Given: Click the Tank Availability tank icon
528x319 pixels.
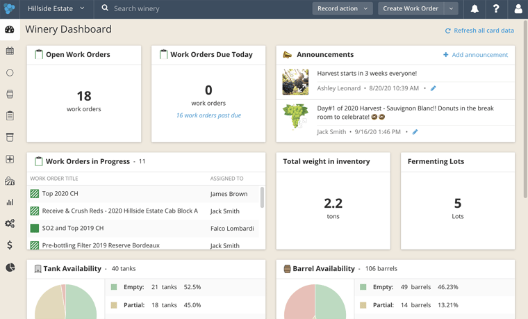Looking at the screenshot, I should pos(38,269).
